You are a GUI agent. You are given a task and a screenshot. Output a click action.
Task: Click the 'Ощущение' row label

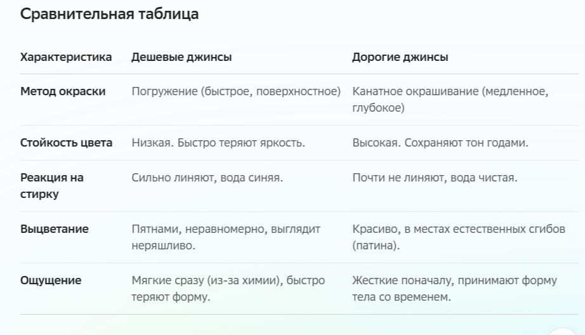point(51,280)
